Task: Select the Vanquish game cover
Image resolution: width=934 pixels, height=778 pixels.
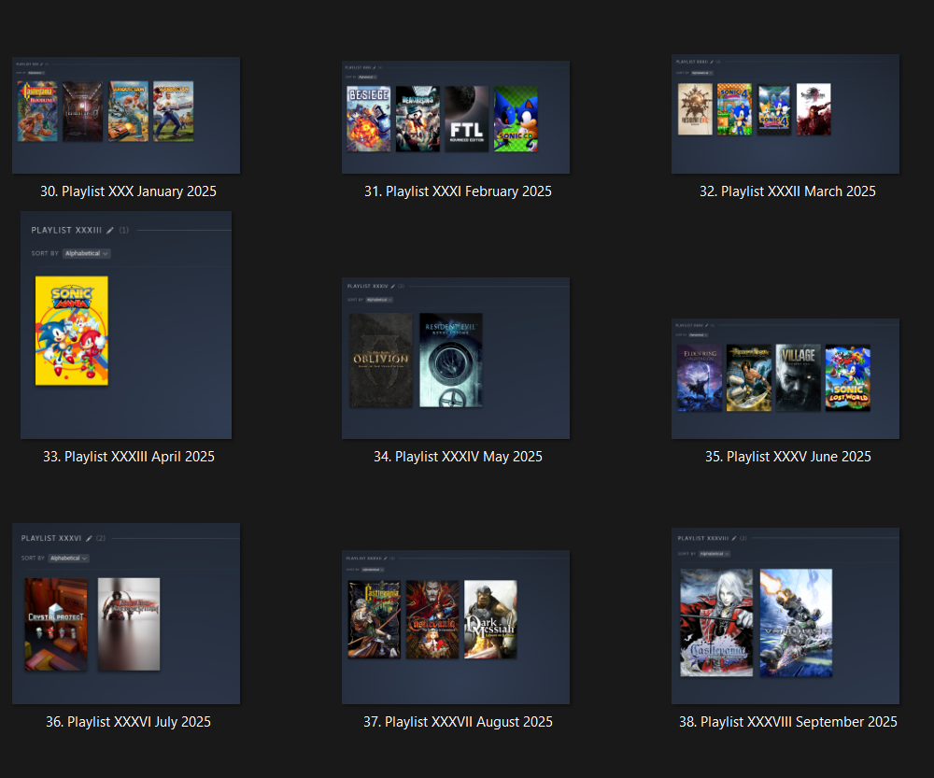Action: point(797,623)
